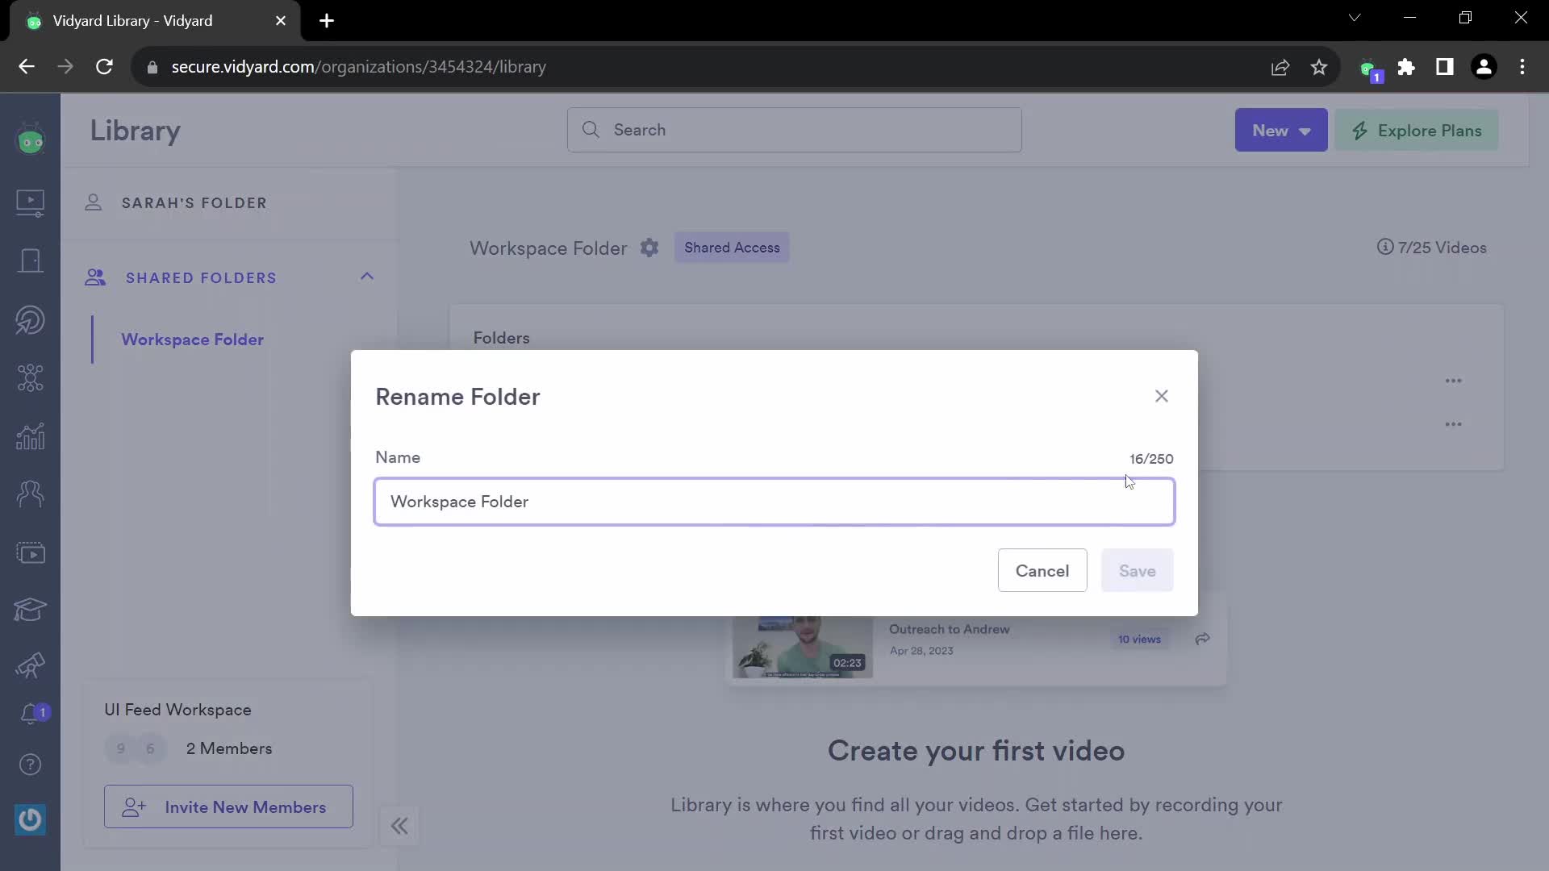Viewport: 1549px width, 871px height.
Task: Collapse the Shared Folders section
Action: [x=367, y=277]
